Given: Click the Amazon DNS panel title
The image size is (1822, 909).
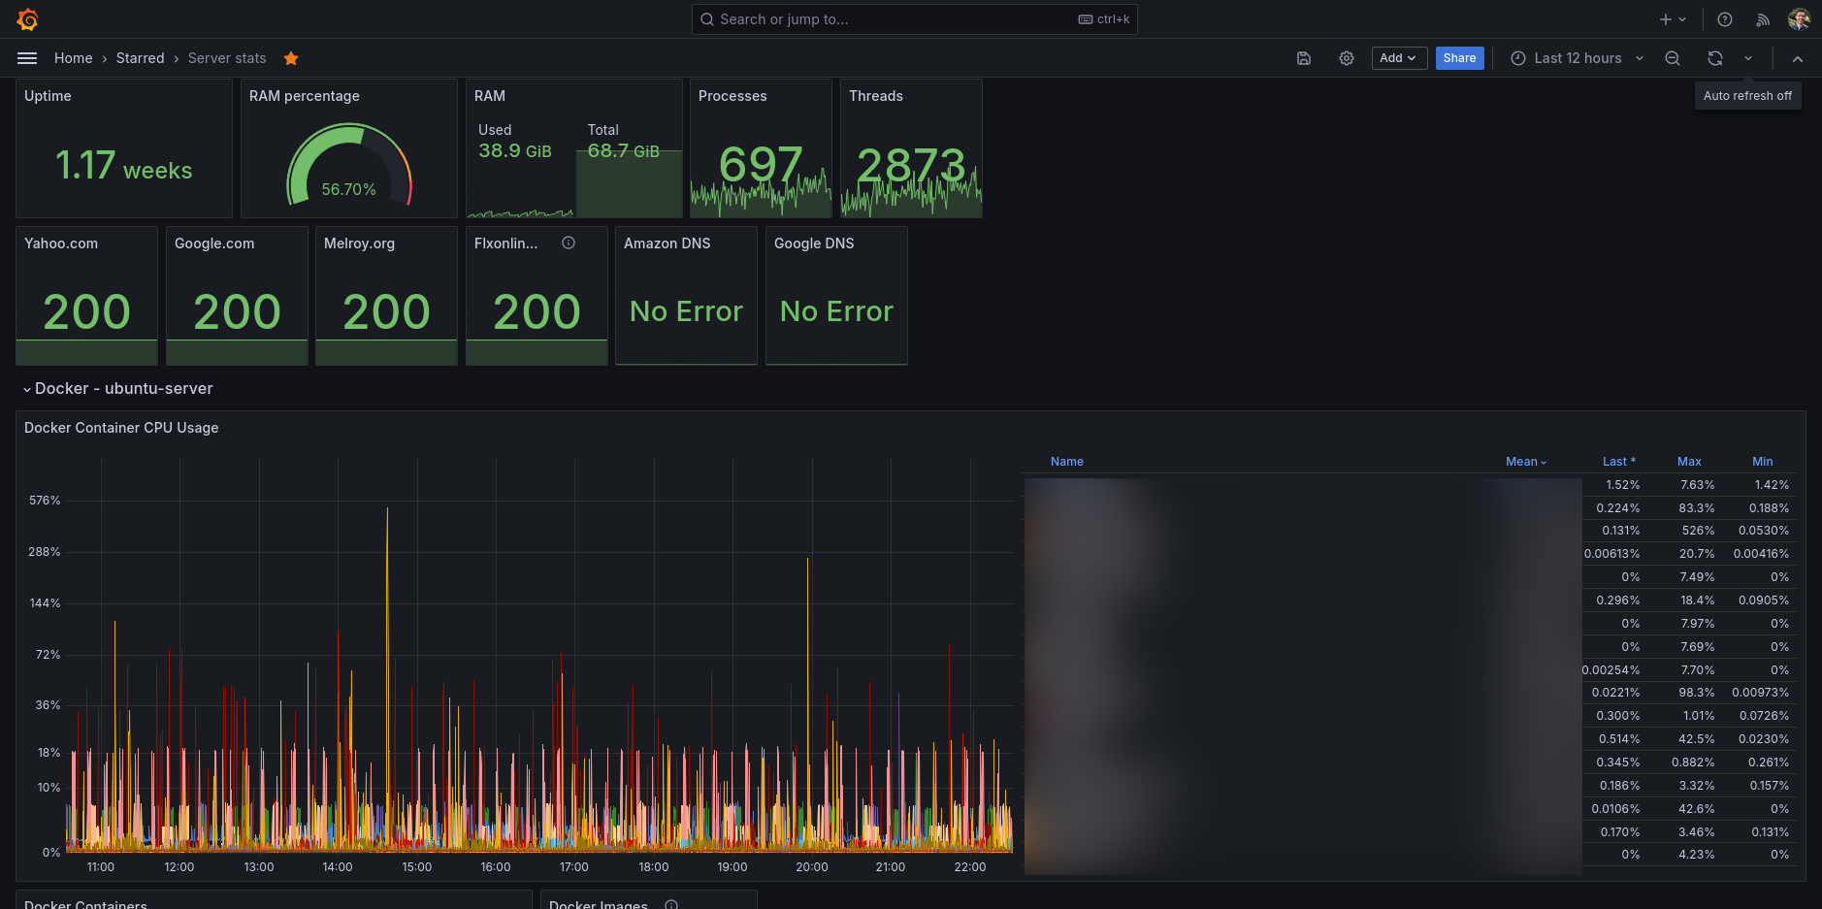Looking at the screenshot, I should point(667,243).
